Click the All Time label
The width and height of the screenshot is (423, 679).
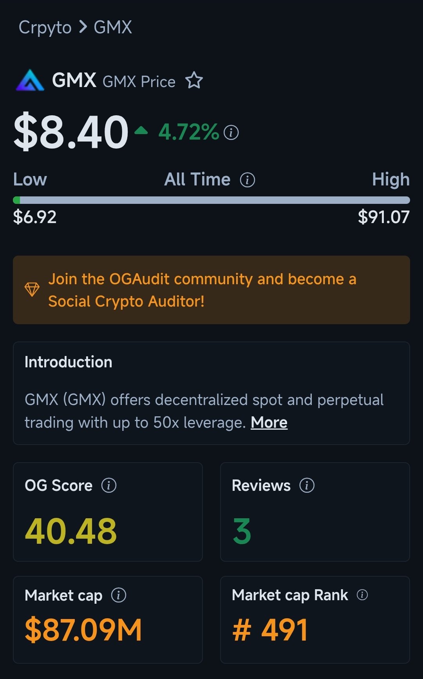(197, 180)
